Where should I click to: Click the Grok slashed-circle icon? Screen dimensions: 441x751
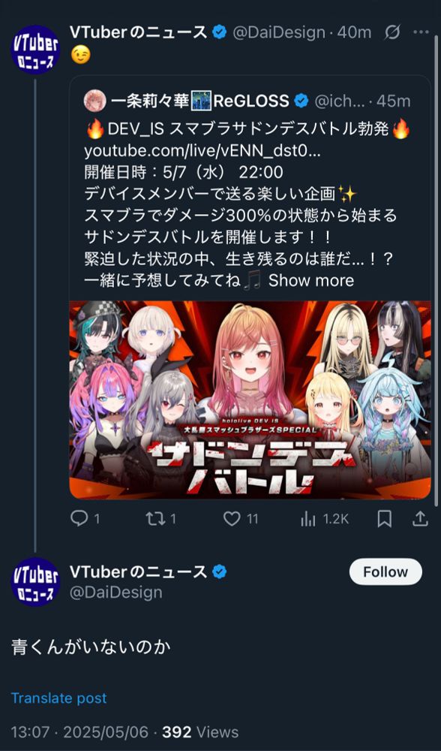click(392, 32)
